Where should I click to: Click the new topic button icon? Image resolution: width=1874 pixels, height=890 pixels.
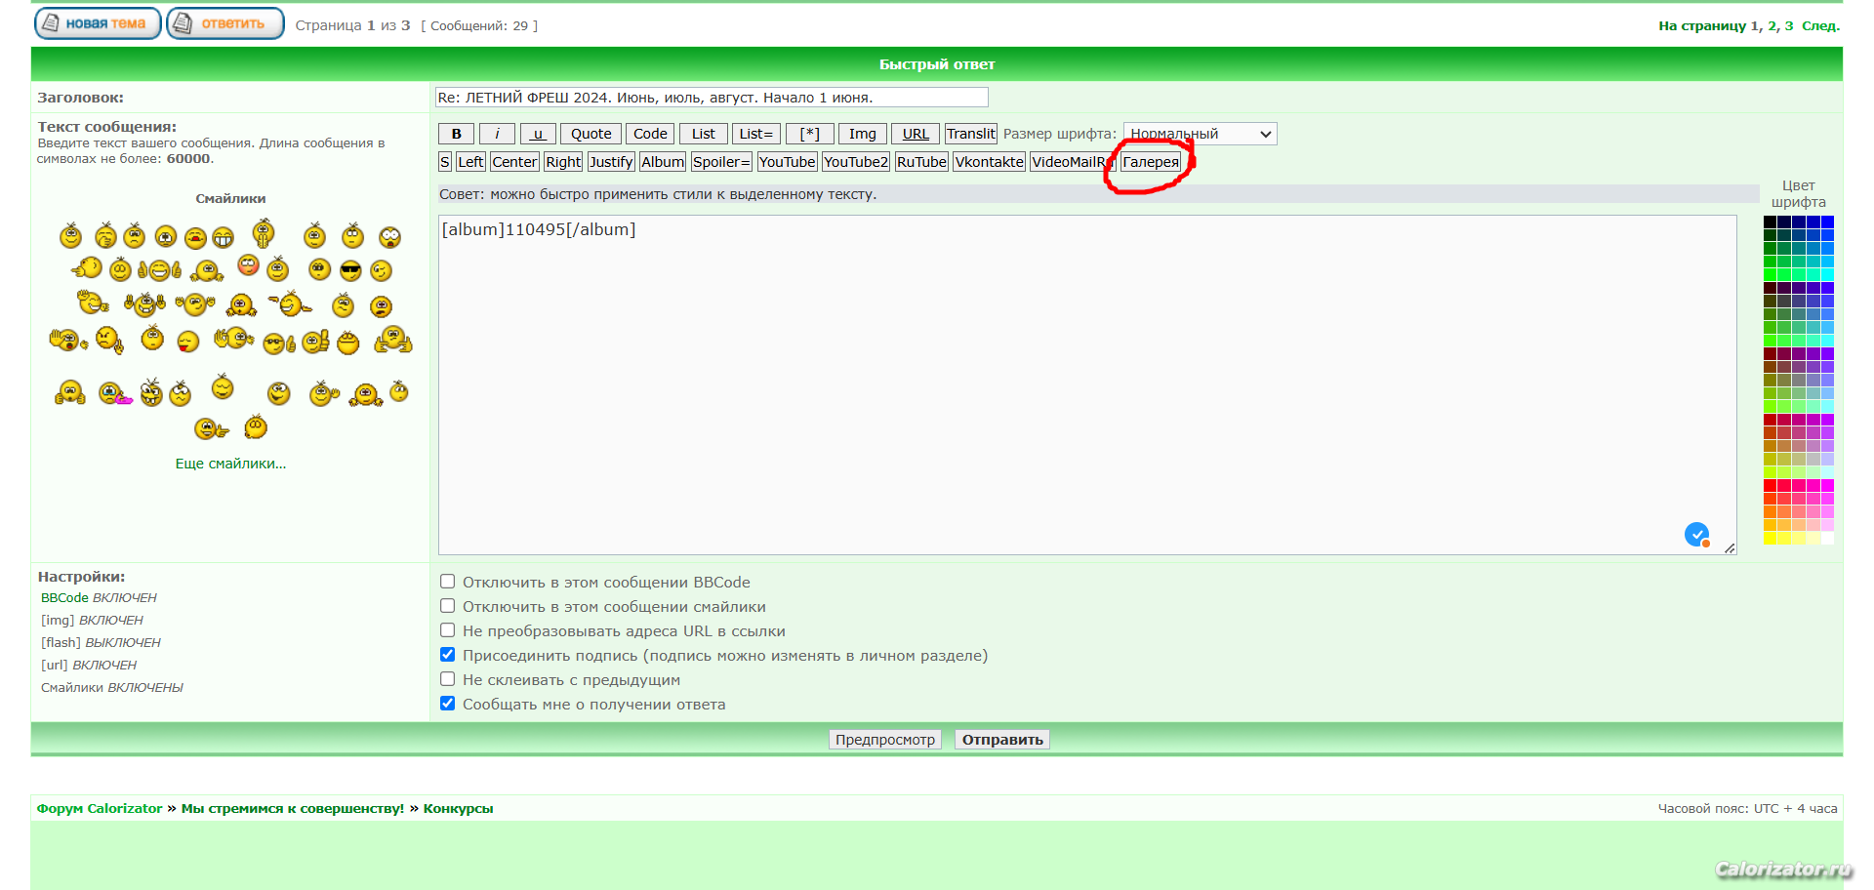pos(98,23)
